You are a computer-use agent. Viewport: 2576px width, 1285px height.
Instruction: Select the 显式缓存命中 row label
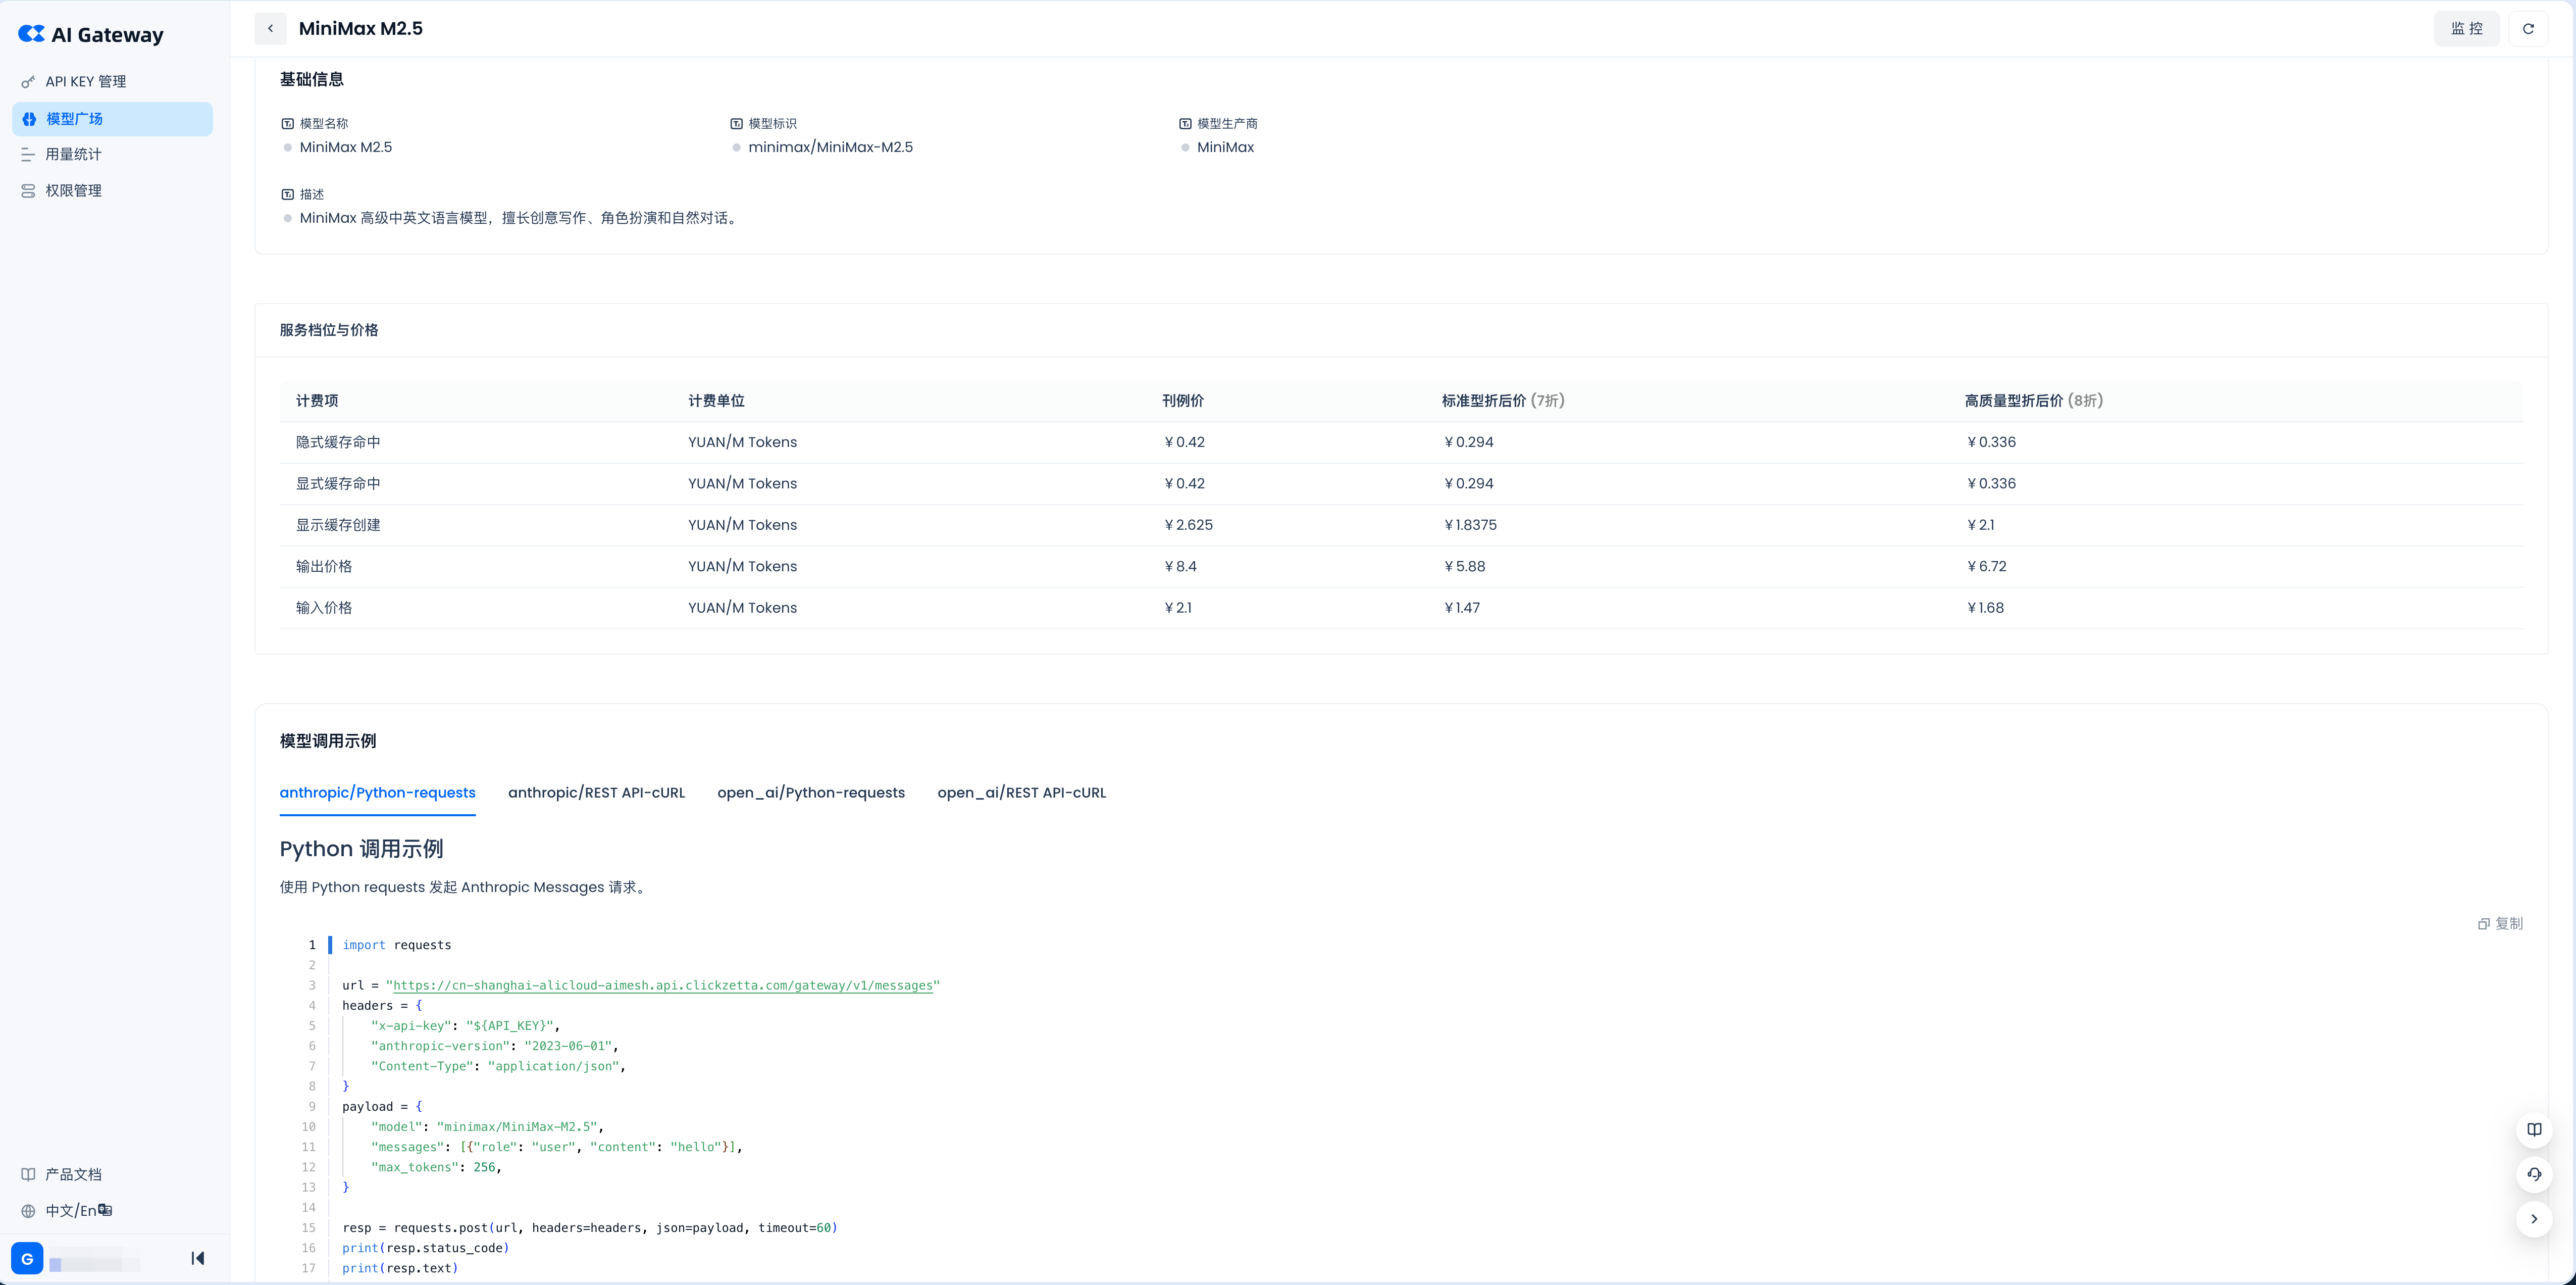(338, 484)
